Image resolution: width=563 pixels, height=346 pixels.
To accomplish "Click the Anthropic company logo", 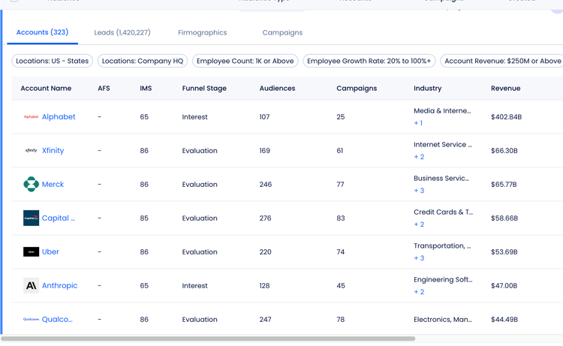I will (x=32, y=285).
